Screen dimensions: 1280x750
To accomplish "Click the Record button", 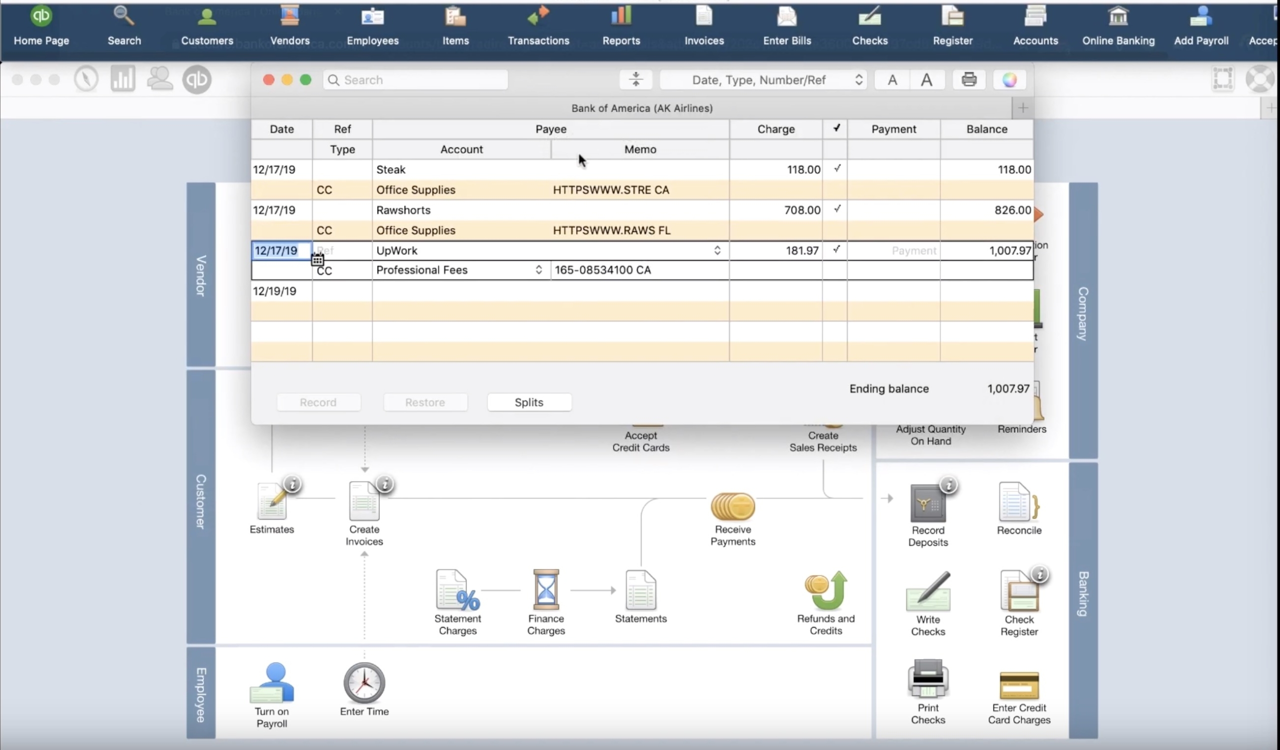I will [x=318, y=402].
